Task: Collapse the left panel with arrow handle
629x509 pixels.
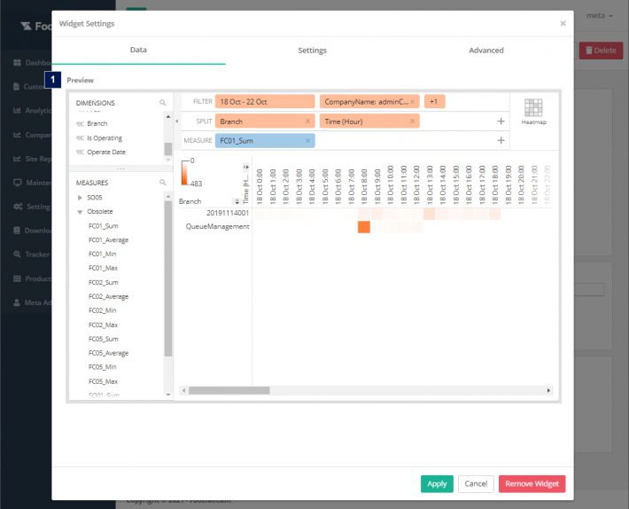Action: 177,121
